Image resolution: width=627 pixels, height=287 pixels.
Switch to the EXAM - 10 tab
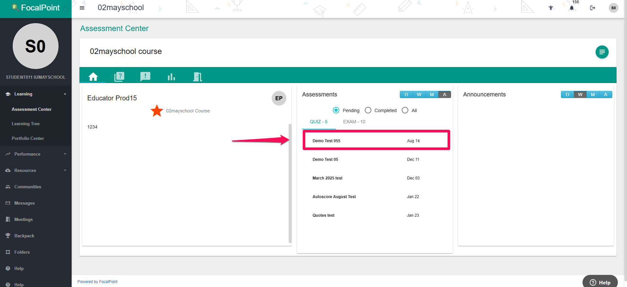coord(354,122)
